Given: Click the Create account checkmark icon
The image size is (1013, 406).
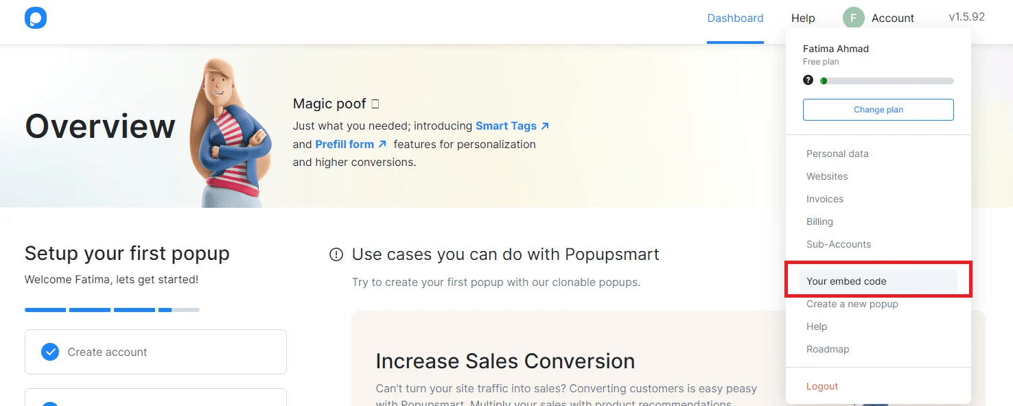Looking at the screenshot, I should 50,352.
